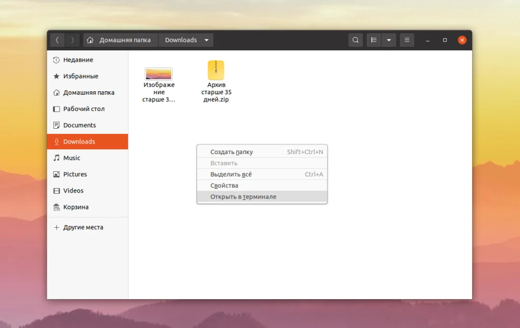
Task: Expand Другие места in the sidebar
Action: click(56, 227)
